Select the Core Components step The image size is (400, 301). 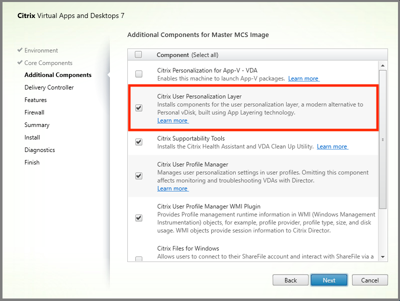click(x=48, y=63)
